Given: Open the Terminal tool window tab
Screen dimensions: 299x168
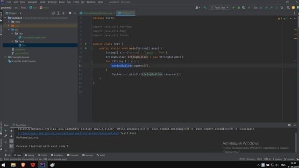Looking at the screenshot, I should [x=73, y=155].
